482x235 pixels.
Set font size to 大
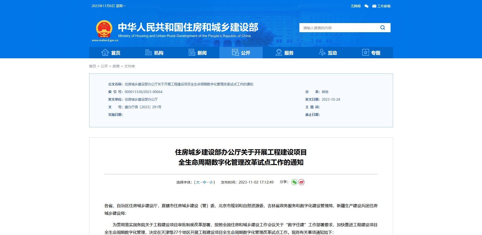click(198, 182)
